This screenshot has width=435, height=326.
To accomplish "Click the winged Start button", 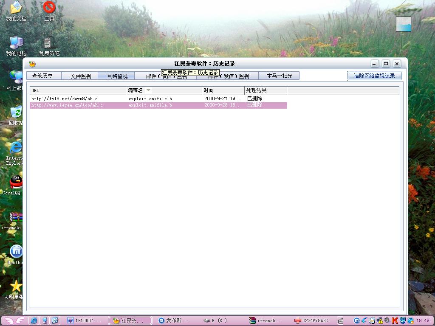I will pos(14,320).
